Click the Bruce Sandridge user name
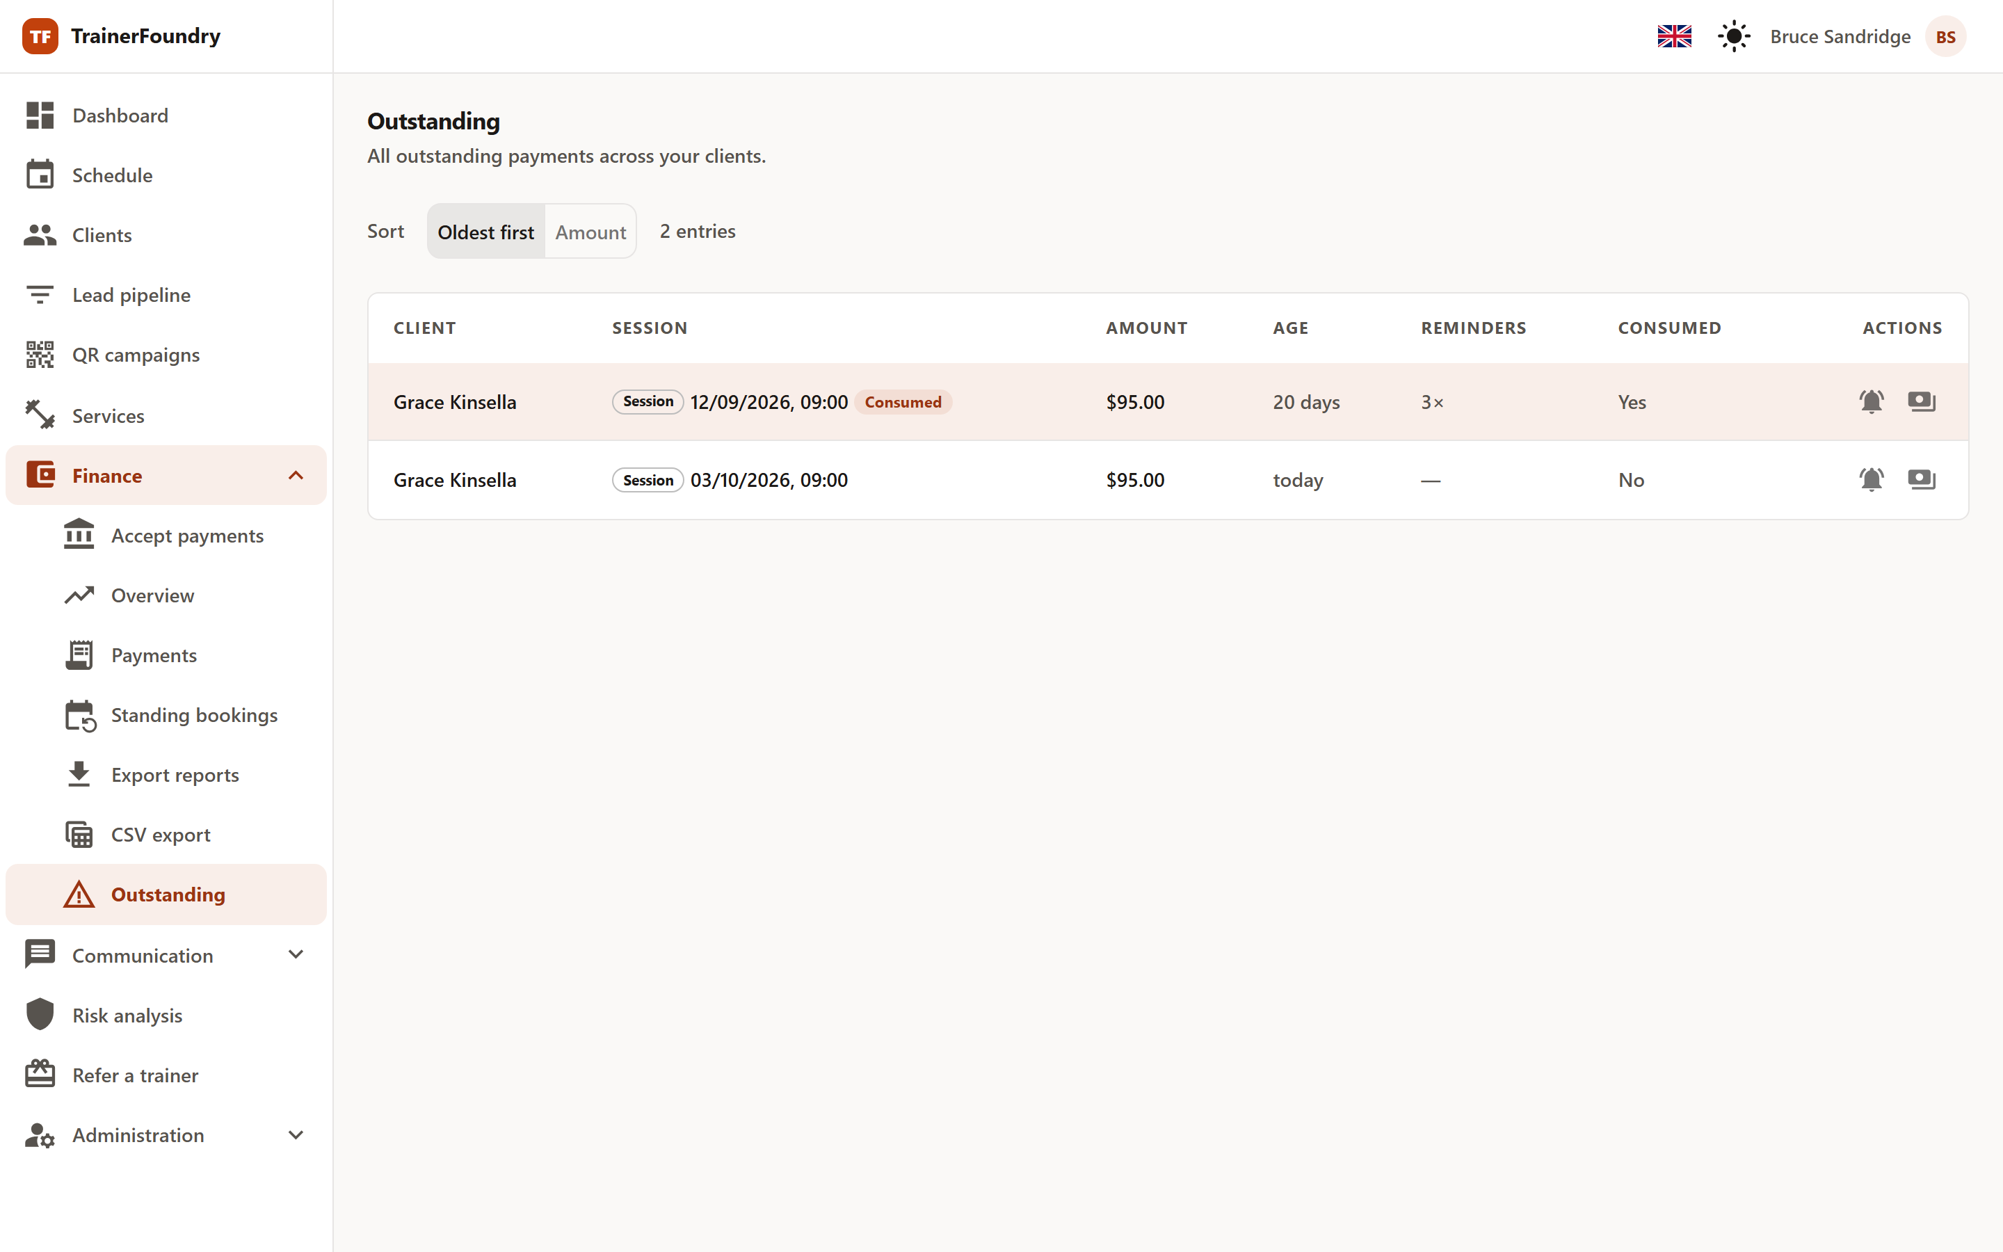 coord(1840,36)
